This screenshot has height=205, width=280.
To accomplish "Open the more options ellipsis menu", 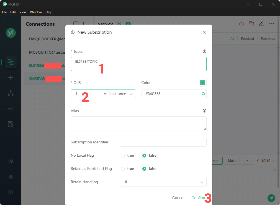I will coord(272,24).
